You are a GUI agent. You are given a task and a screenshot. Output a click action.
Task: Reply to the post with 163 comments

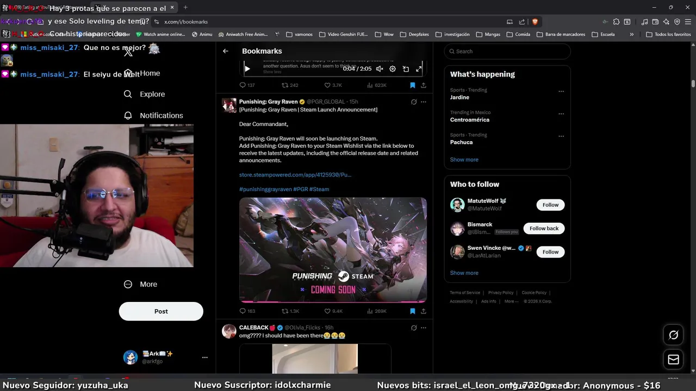247,311
